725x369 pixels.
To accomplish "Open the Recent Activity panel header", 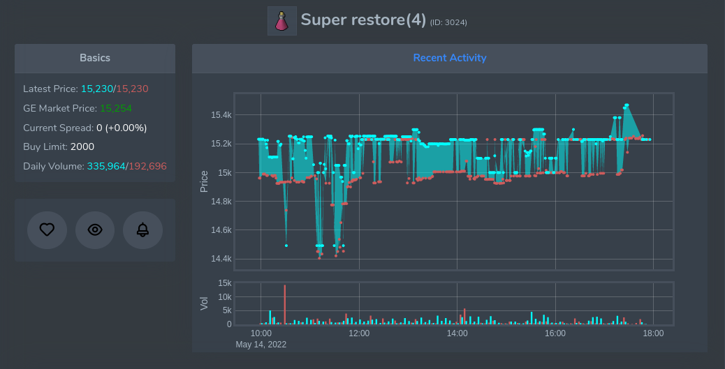I will pyautogui.click(x=449, y=58).
